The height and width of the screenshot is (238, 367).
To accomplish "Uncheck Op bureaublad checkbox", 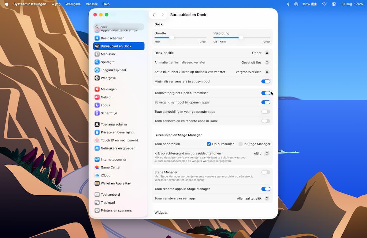I will tap(209, 144).
